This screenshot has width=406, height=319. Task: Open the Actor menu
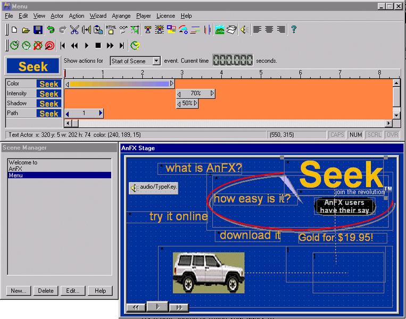57,16
